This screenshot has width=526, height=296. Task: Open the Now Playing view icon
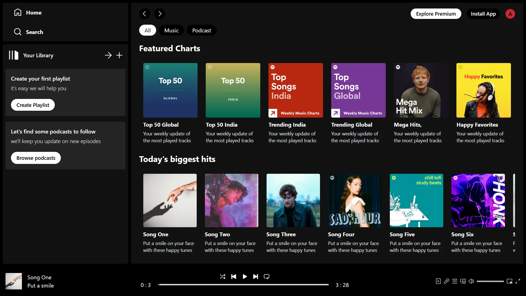[438, 281]
